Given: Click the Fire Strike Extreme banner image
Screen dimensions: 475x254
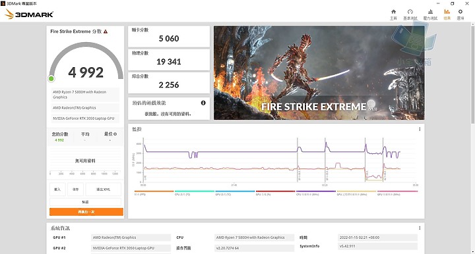Looking at the screenshot, I should 319,73.
